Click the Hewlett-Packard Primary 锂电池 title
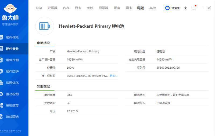The width and height of the screenshot is (215, 136). 92,26
